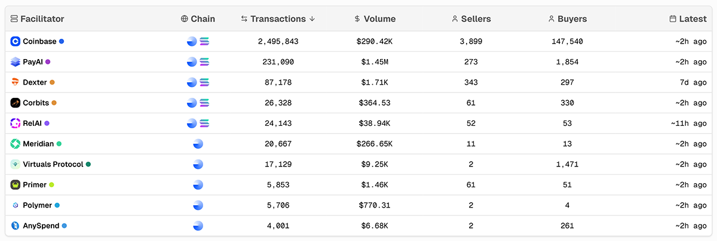Click the Meridian green logo icon
This screenshot has height=241, width=717.
click(x=16, y=144)
